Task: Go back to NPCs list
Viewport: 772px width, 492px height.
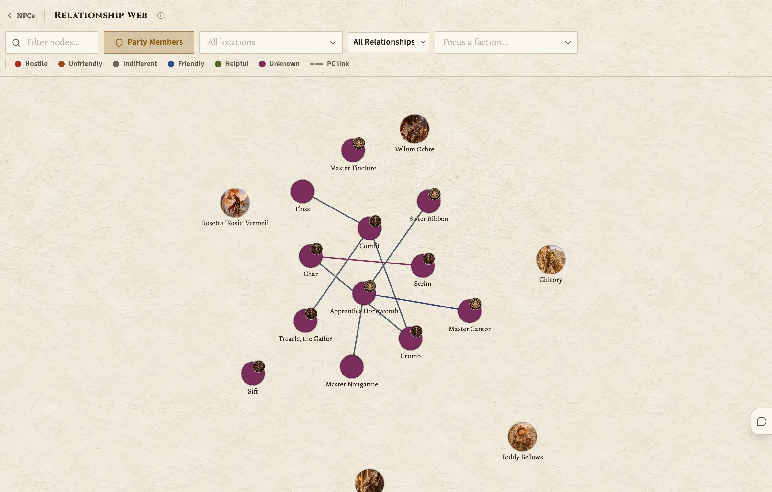Action: 21,16
